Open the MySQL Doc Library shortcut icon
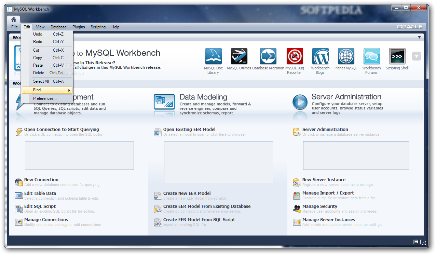The image size is (436, 255). point(213,56)
